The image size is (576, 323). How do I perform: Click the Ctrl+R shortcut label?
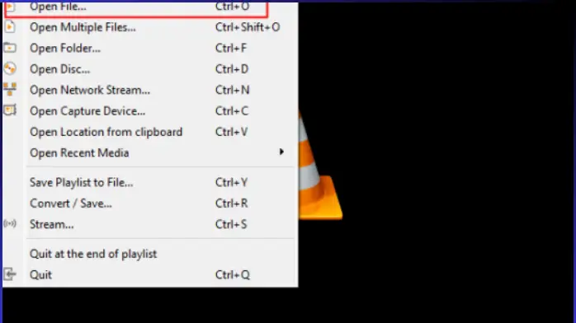(231, 204)
